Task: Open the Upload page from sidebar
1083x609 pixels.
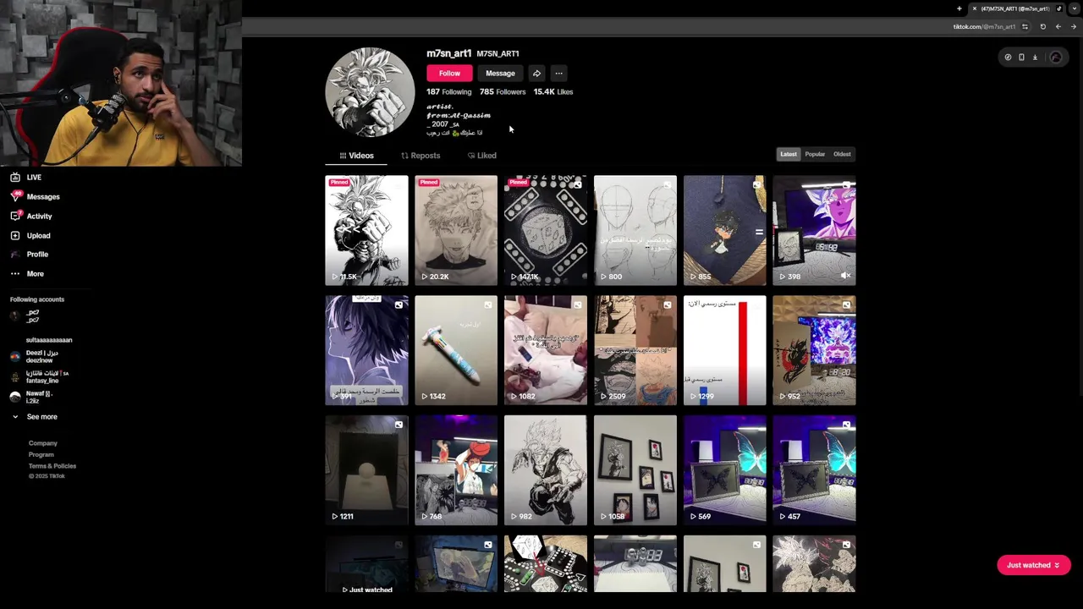Action: pyautogui.click(x=30, y=236)
